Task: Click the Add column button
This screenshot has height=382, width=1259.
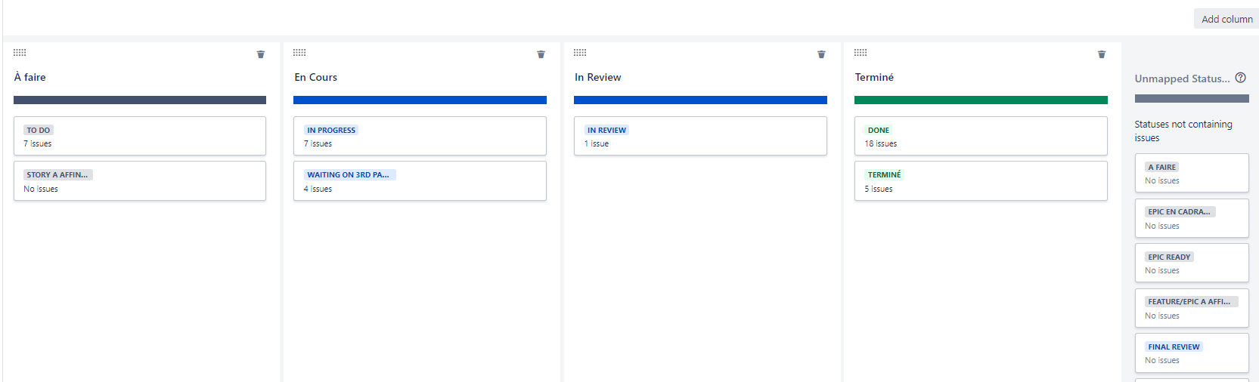Action: coord(1226,19)
